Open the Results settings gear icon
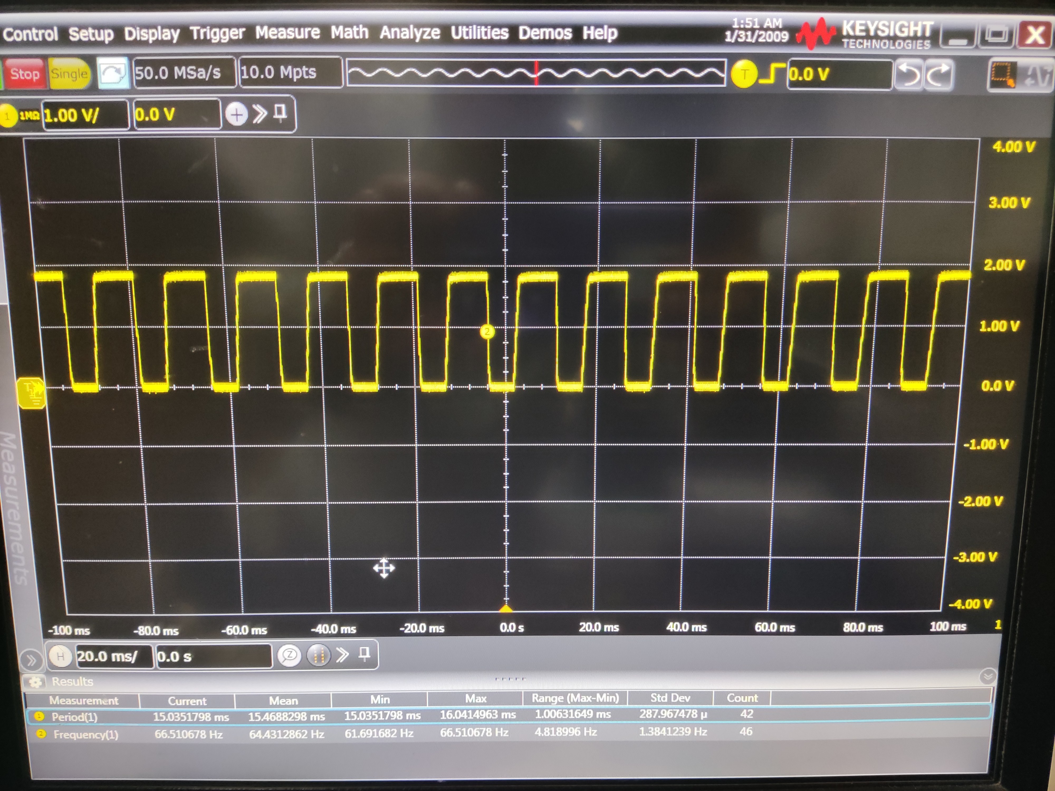The height and width of the screenshot is (791, 1055). point(35,682)
